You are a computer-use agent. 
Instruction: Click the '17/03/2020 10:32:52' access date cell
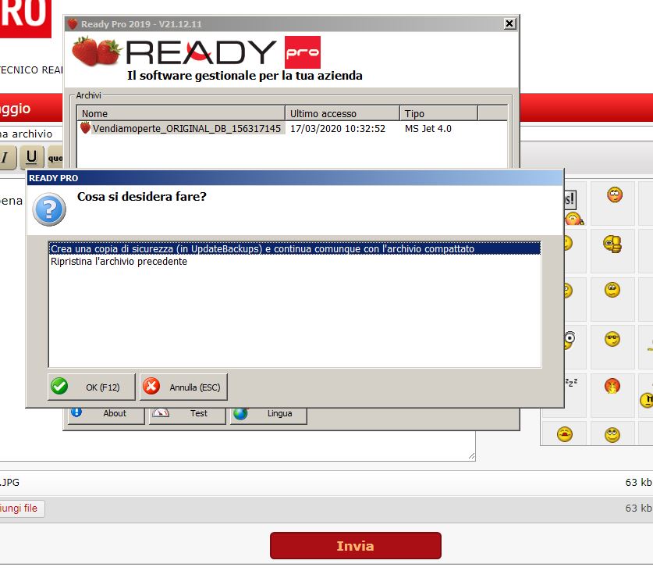(338, 128)
